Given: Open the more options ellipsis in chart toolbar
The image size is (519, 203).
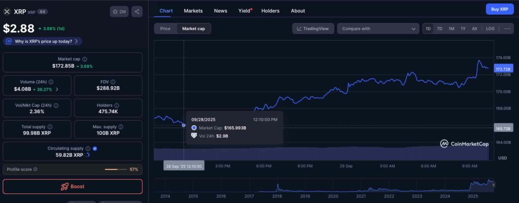Looking at the screenshot, I should pos(507,28).
